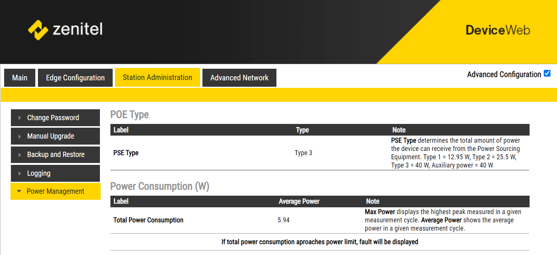Click Label header in Power Consumption table
This screenshot has height=255, width=557.
click(121, 201)
